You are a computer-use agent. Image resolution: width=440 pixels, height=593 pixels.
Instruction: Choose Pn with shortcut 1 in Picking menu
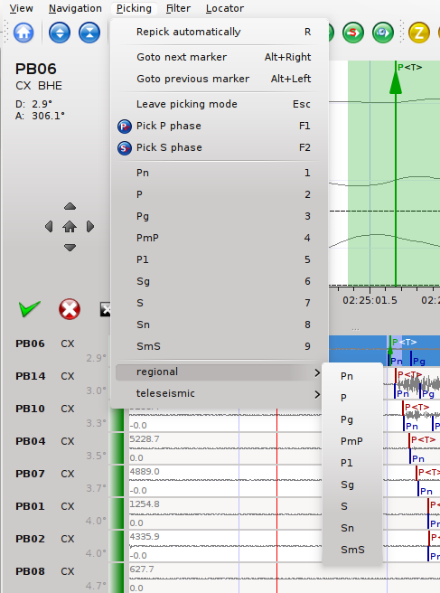coord(220,174)
